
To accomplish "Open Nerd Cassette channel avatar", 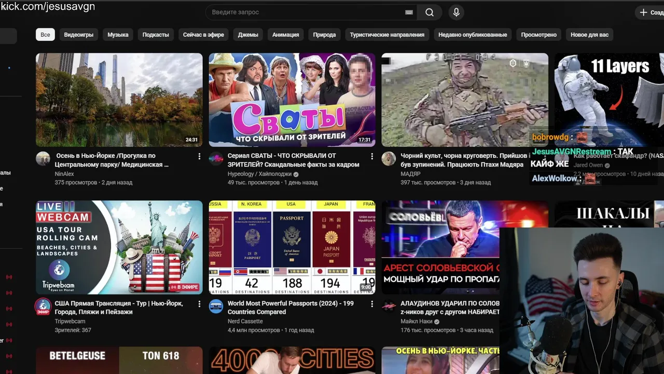I will tap(216, 306).
